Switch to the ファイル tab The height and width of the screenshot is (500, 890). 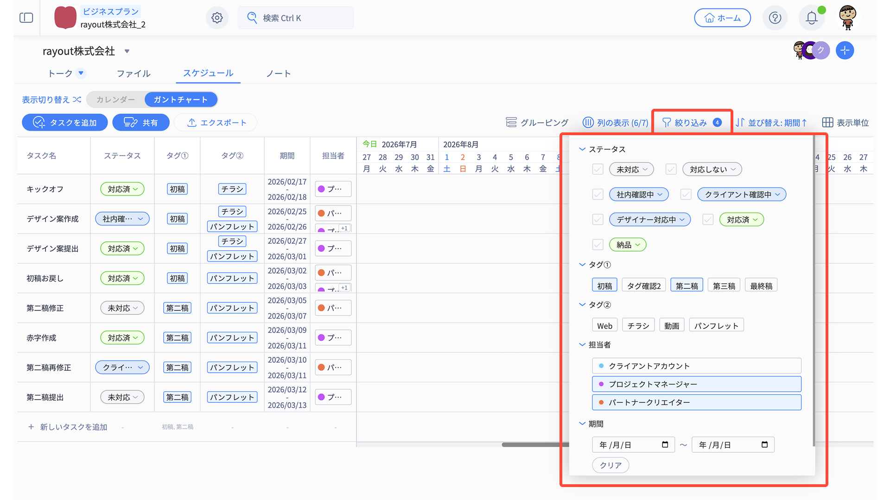point(133,74)
